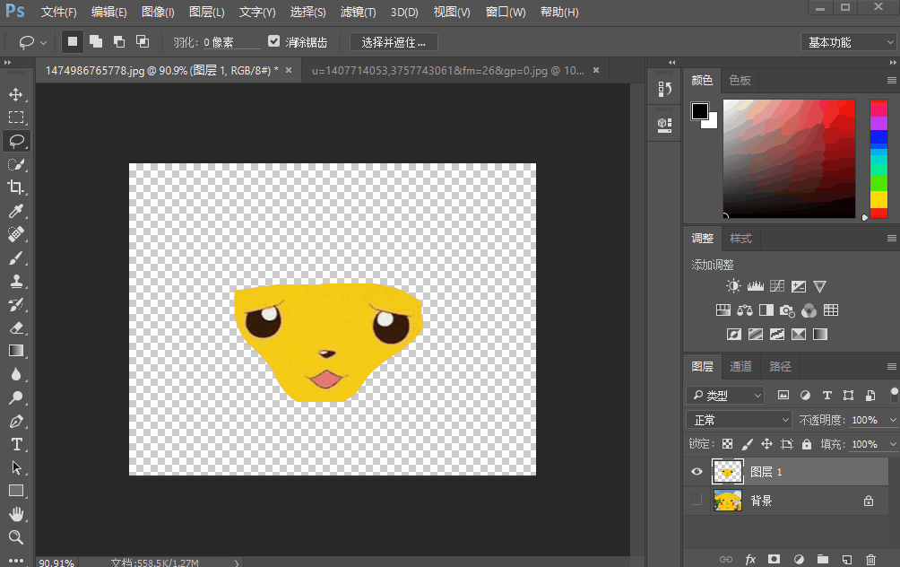Pick the Eyedropper tool

click(16, 211)
